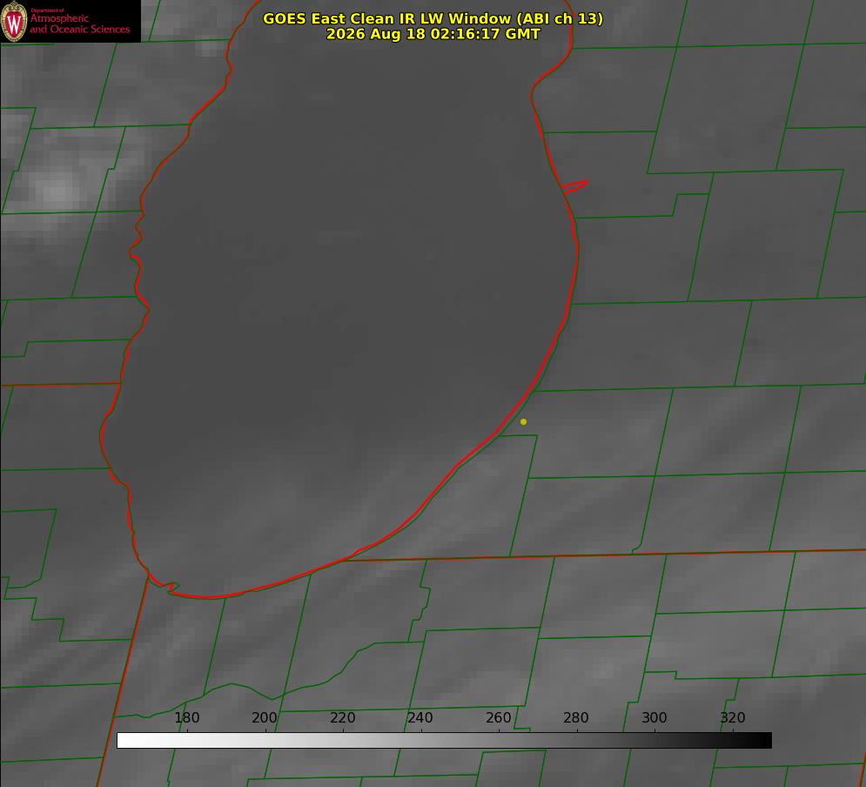Click the UW crest logo
The image size is (866, 787).
14,21
